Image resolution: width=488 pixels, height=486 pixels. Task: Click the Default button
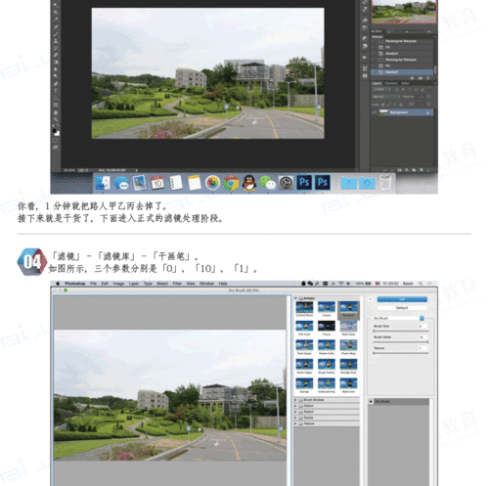point(402,308)
